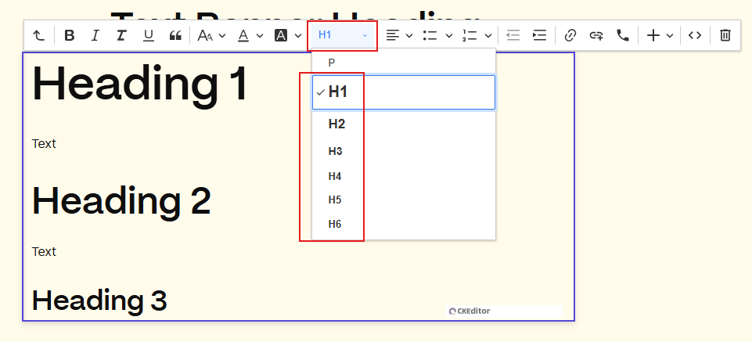Image resolution: width=752 pixels, height=342 pixels.
Task: Choose H3 from the heading list
Action: point(403,152)
